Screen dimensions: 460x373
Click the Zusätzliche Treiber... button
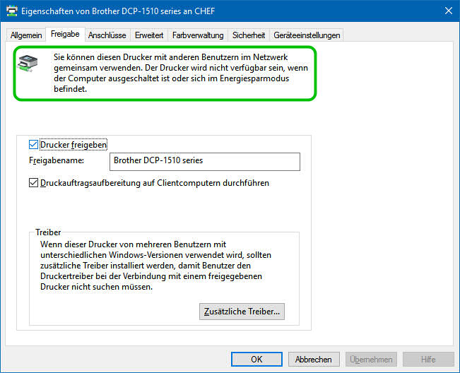pos(242,311)
